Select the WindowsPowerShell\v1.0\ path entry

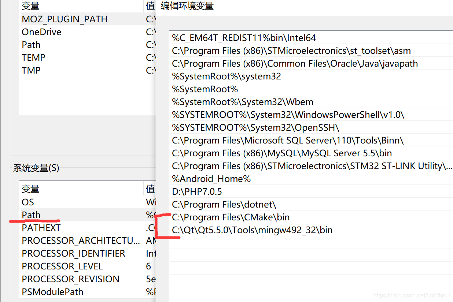click(x=312, y=115)
